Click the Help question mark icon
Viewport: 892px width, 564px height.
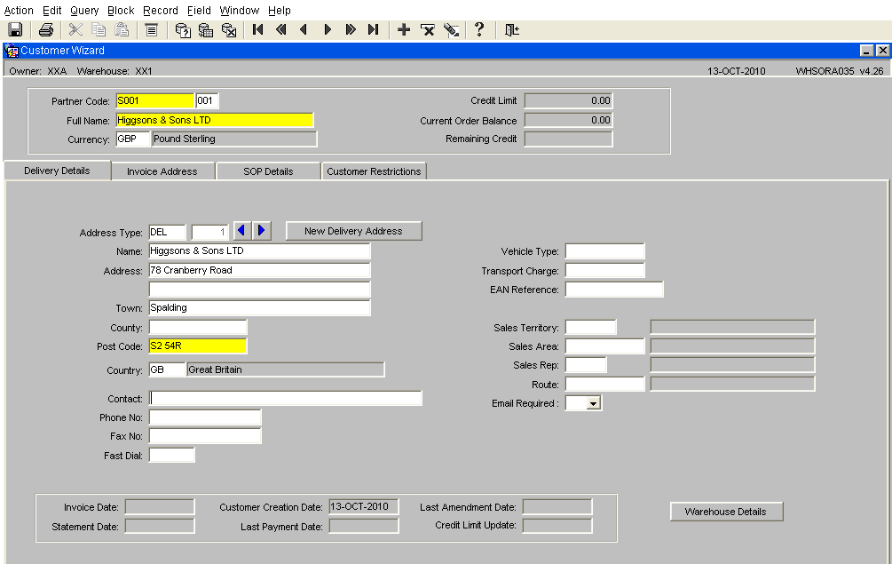pyautogui.click(x=479, y=29)
